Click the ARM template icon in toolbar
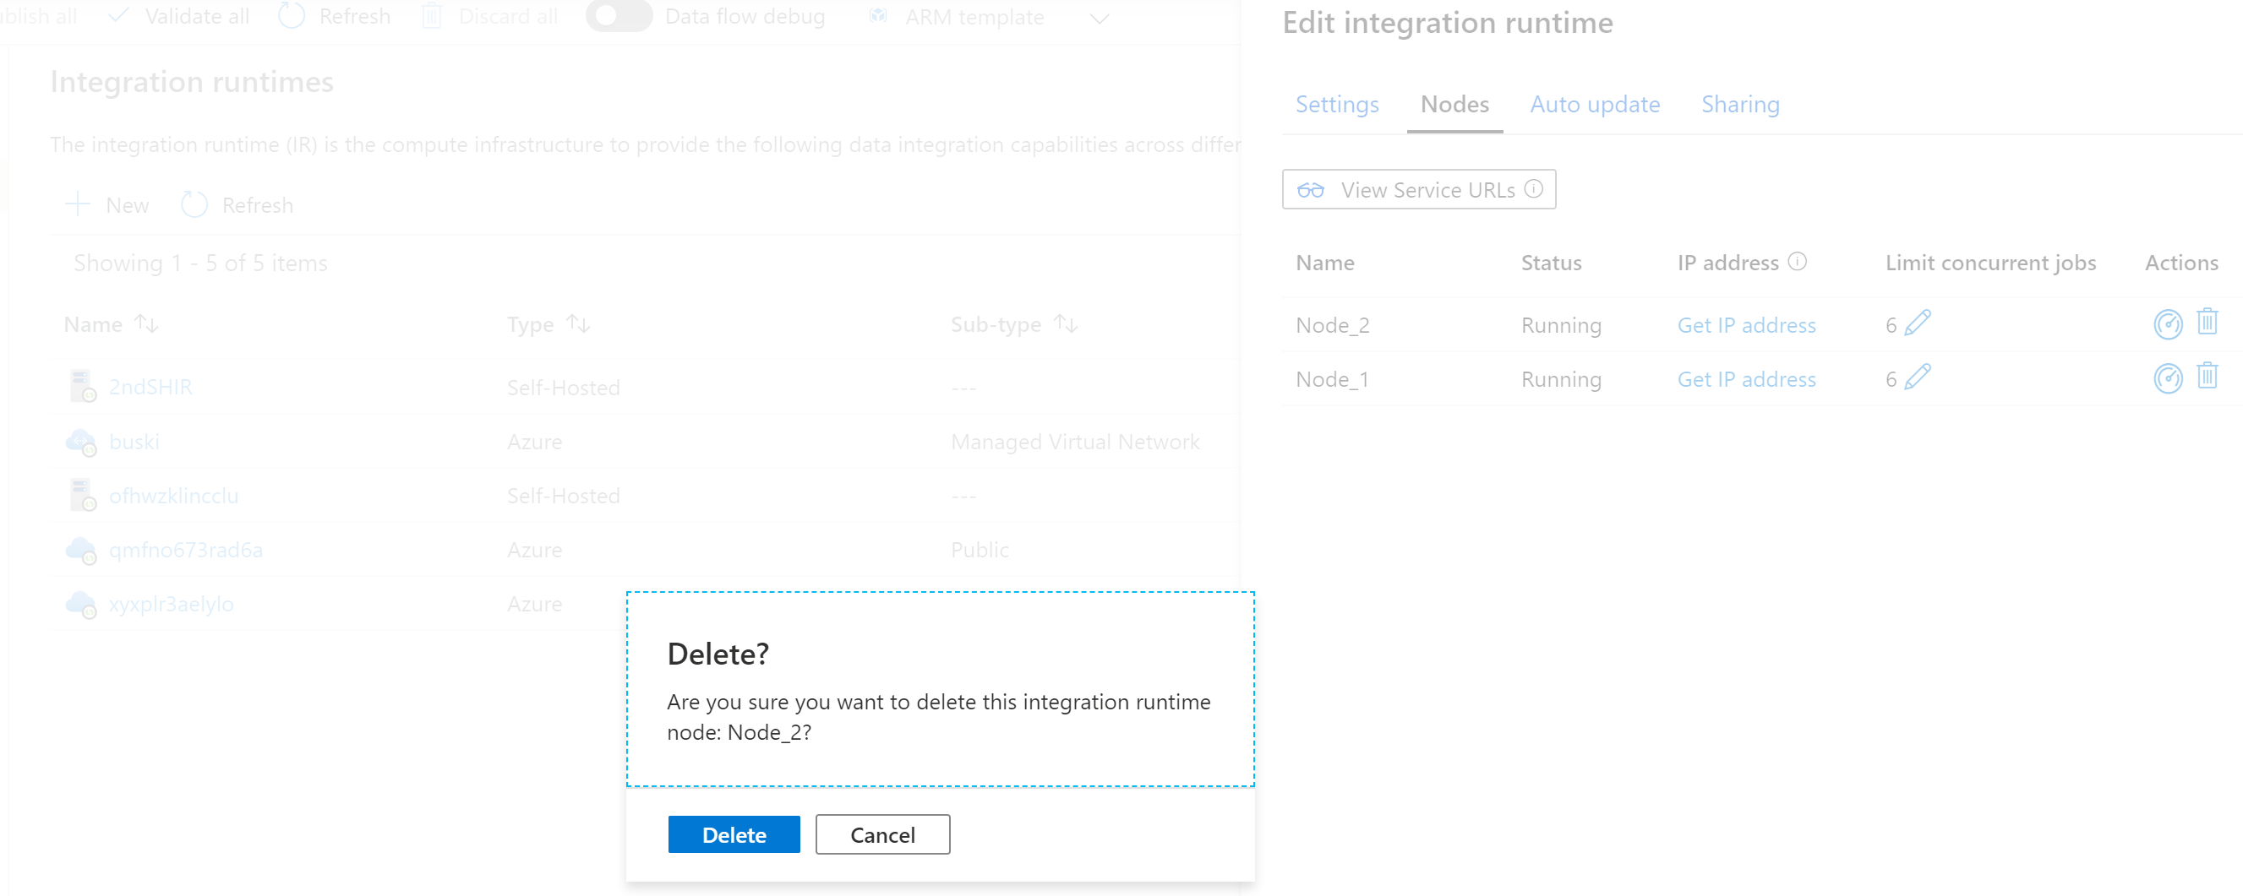 tap(878, 16)
